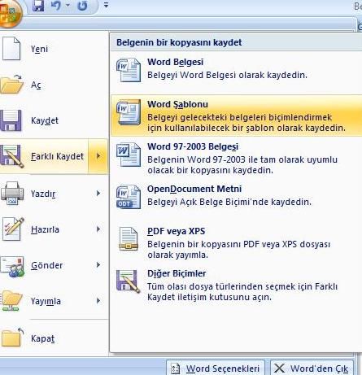The width and height of the screenshot is (362, 375).
Task: Click the closed folder icon for Kapat
Action: [12, 338]
